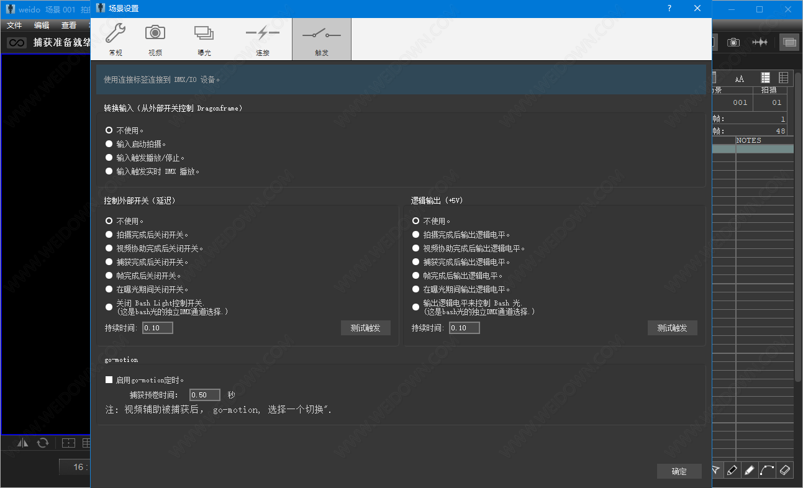Select 输出逻辑电平来控制 Bash 光 option
803x488 pixels.
tap(473, 307)
